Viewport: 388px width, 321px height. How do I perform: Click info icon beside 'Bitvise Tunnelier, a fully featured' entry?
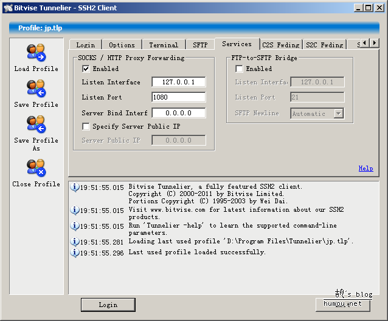point(74,187)
